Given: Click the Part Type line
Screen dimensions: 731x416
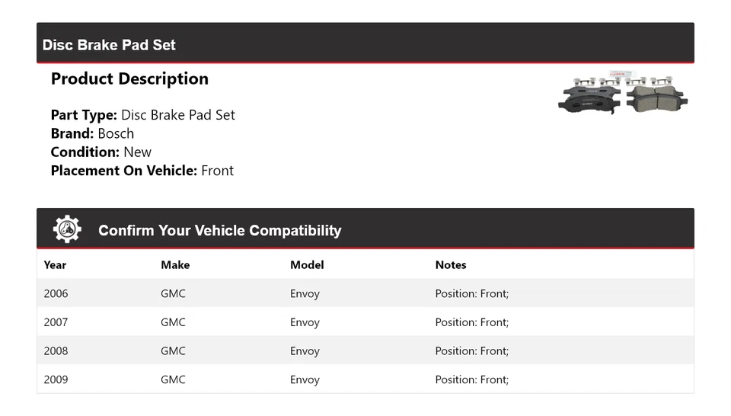Looking at the screenshot, I should tap(142, 115).
